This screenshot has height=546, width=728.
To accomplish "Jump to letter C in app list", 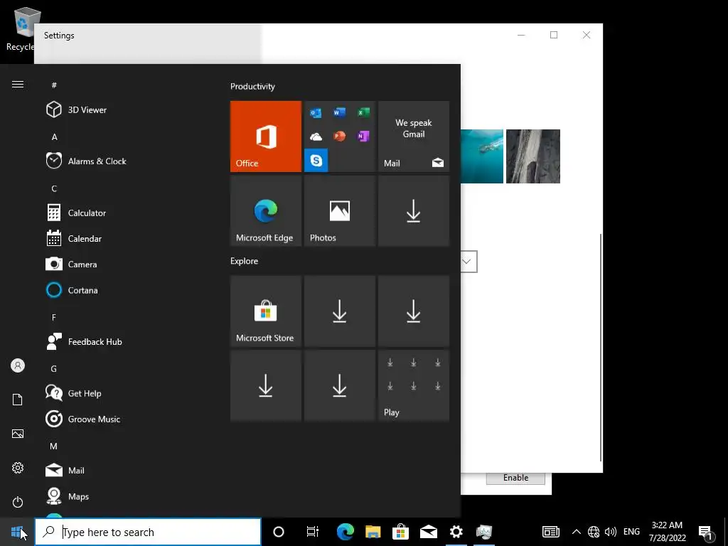I will (54, 188).
